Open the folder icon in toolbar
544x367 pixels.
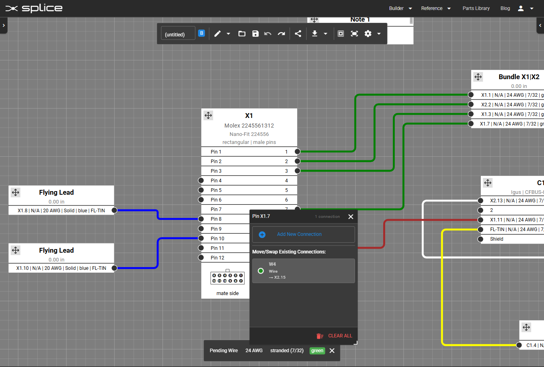point(242,34)
